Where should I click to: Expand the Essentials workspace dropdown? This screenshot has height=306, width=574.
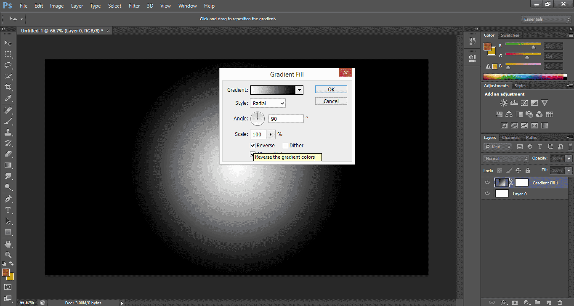click(546, 19)
